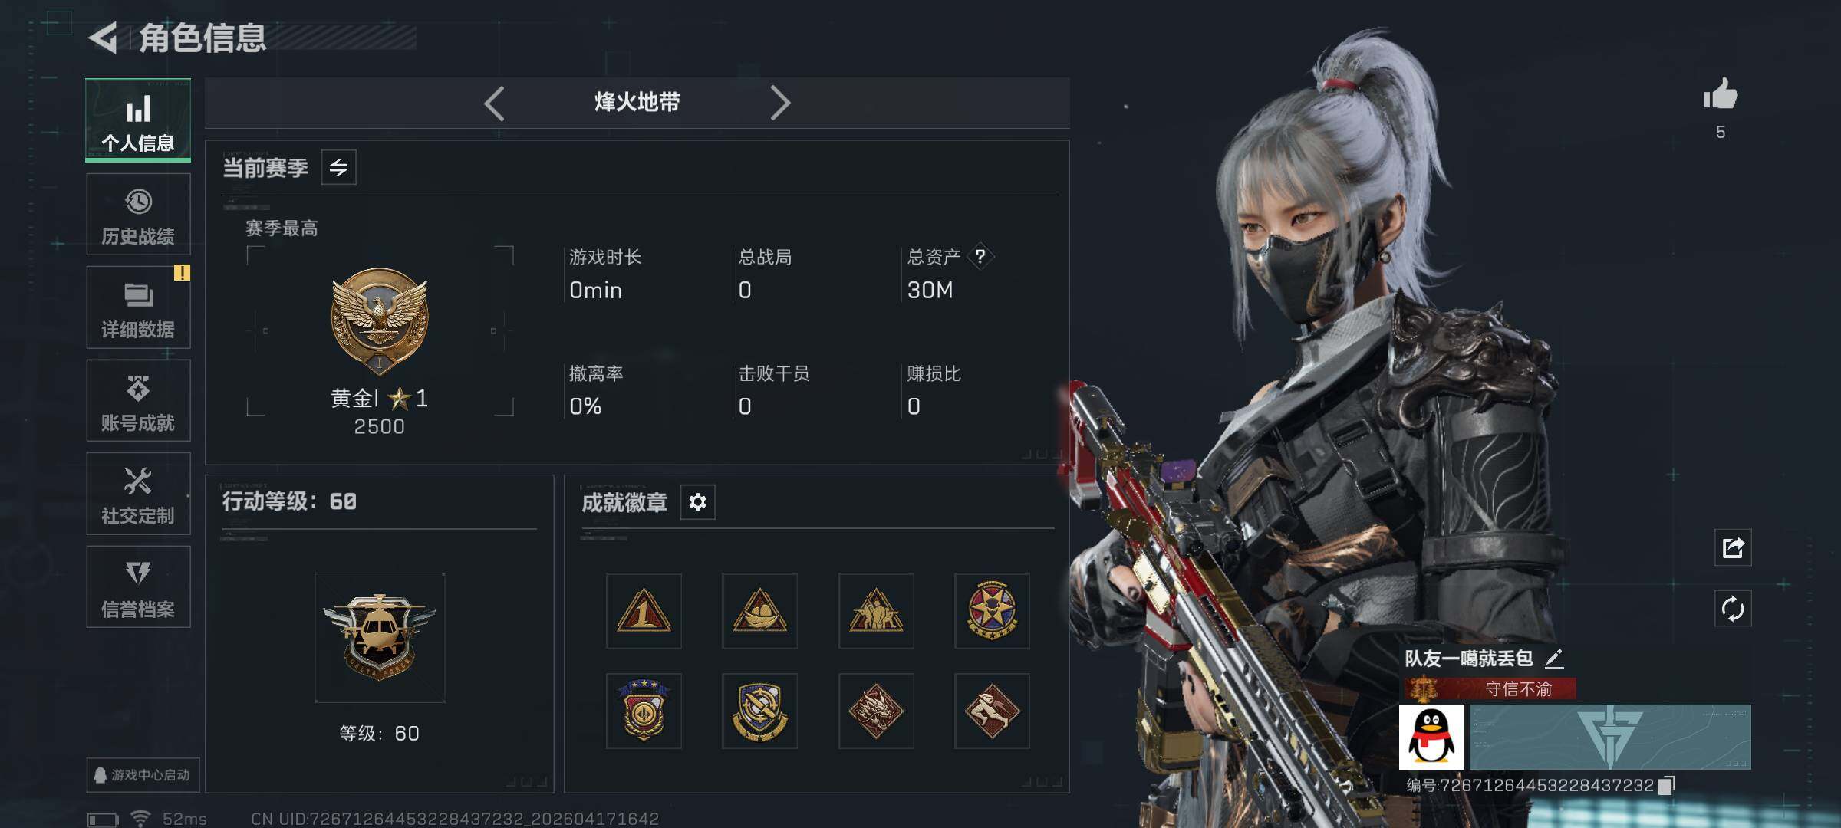
Task: Switch to previous game mode with left chevron
Action: click(x=495, y=103)
